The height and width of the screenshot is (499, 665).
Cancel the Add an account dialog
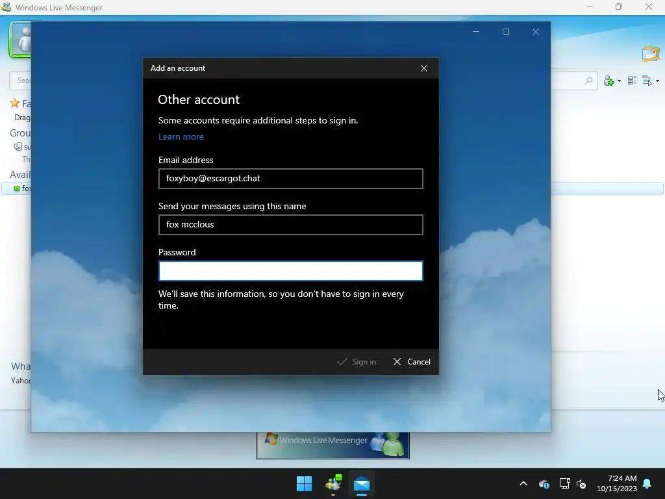click(x=412, y=361)
